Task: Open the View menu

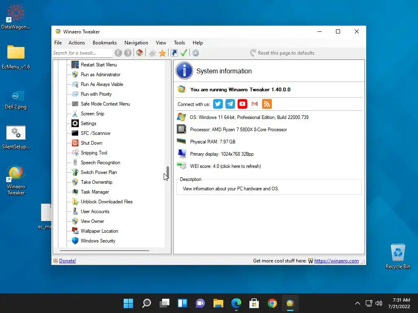Action: click(x=161, y=42)
